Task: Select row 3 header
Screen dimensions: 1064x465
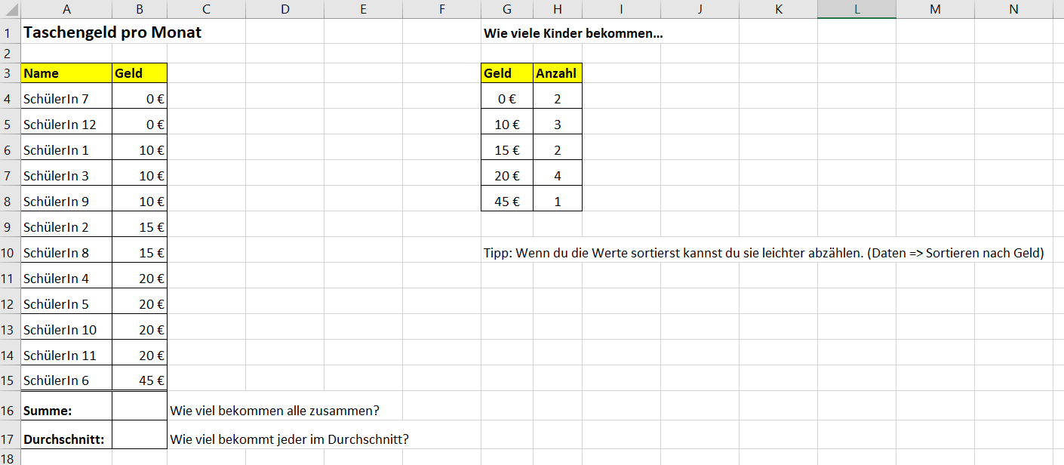Action: tap(10, 73)
